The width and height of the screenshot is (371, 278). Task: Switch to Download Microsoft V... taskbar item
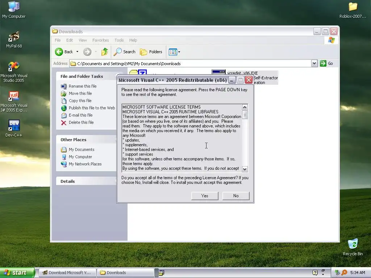pyautogui.click(x=67, y=273)
